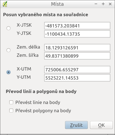
Task: Click the Posun vybraného místa heading
Action: point(46,15)
